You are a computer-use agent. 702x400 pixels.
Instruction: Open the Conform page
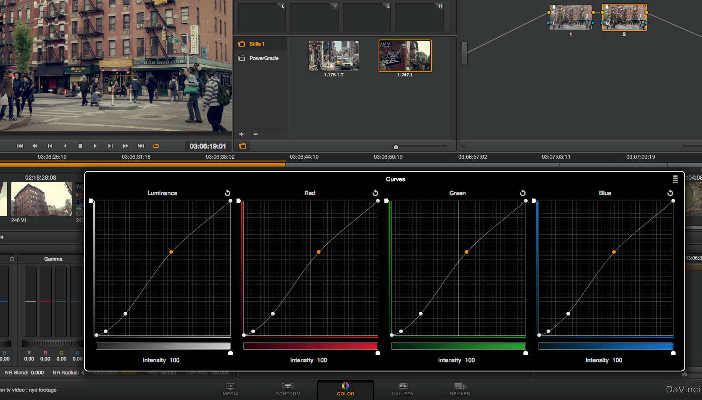[288, 390]
